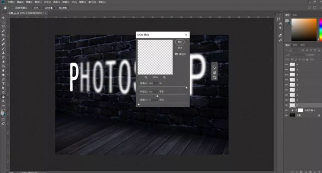Select the Blur tool
This screenshot has width=322, height=173.
pyautogui.click(x=3, y=70)
